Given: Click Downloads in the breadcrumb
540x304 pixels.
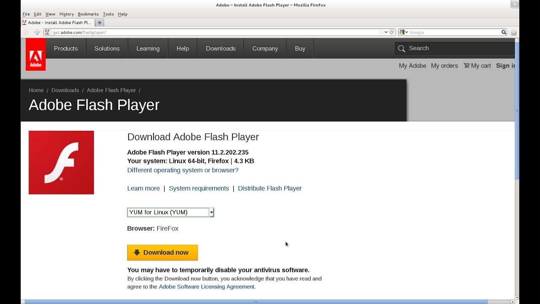Looking at the screenshot, I should pos(65,90).
